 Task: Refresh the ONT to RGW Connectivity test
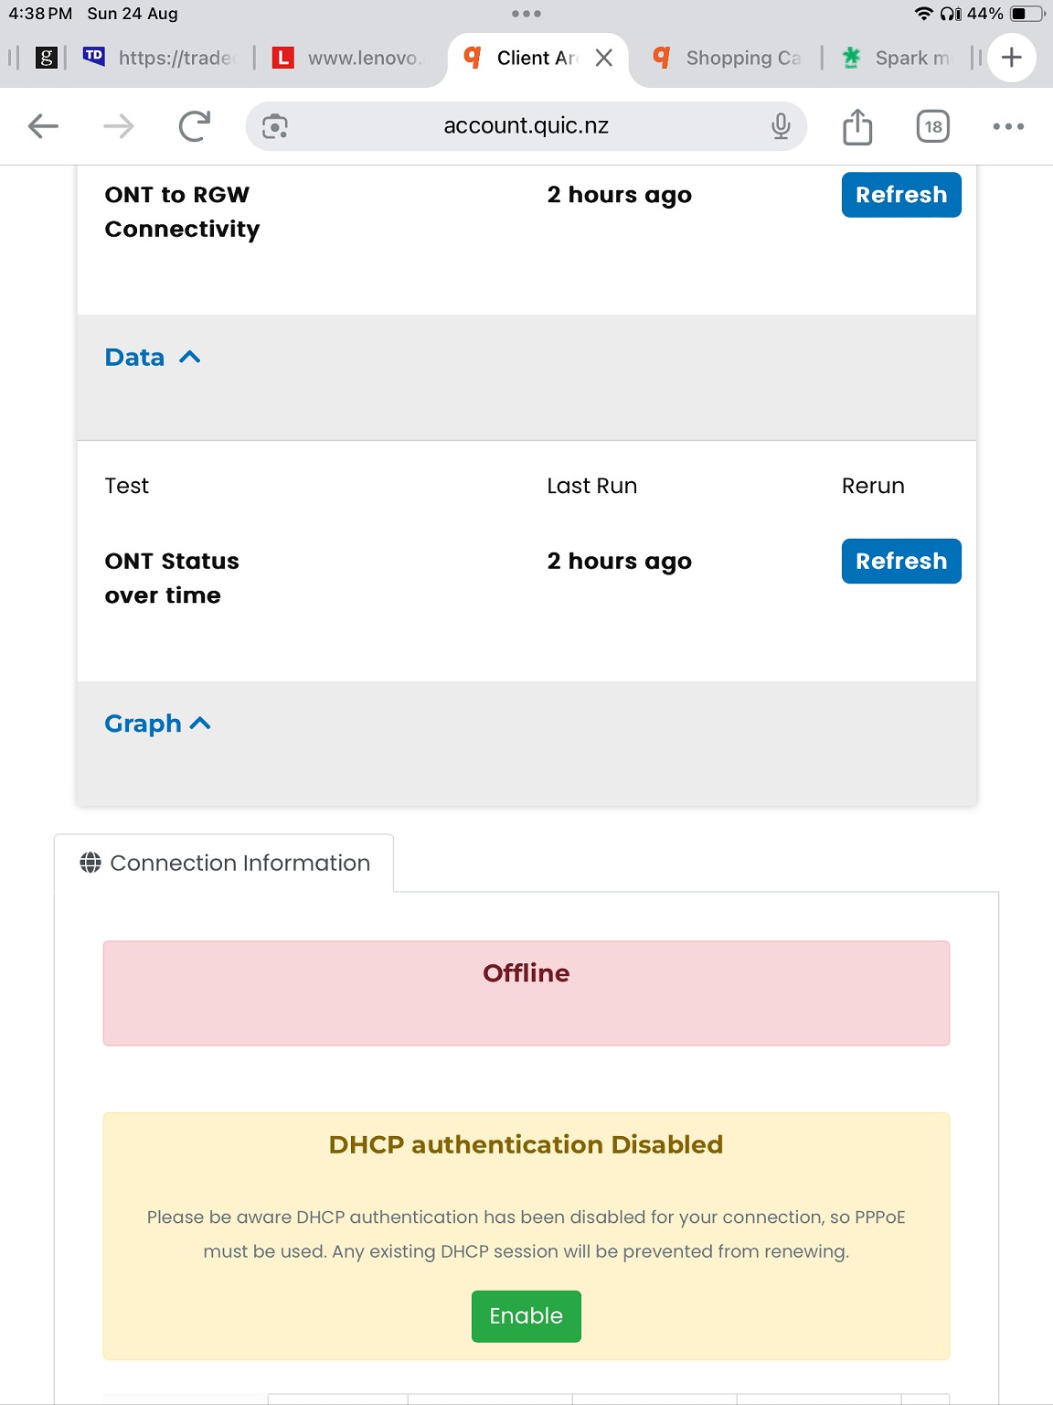click(x=900, y=195)
